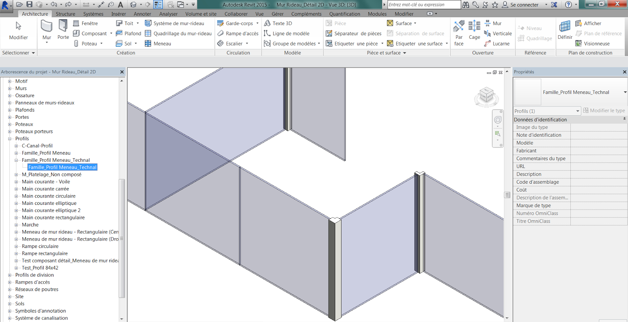Click the ViewCube in 3D view
Image resolution: width=628 pixels, height=322 pixels.
[x=486, y=96]
